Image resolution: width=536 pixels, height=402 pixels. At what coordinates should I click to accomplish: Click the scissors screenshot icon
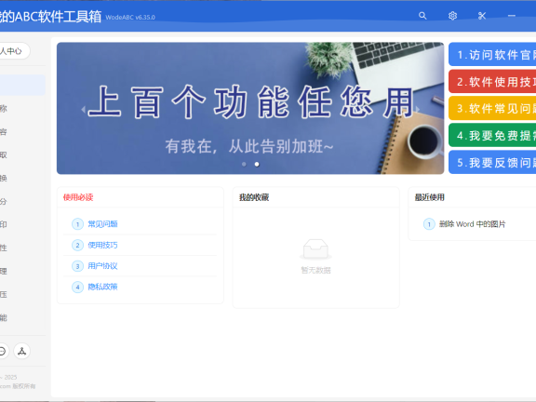point(482,16)
